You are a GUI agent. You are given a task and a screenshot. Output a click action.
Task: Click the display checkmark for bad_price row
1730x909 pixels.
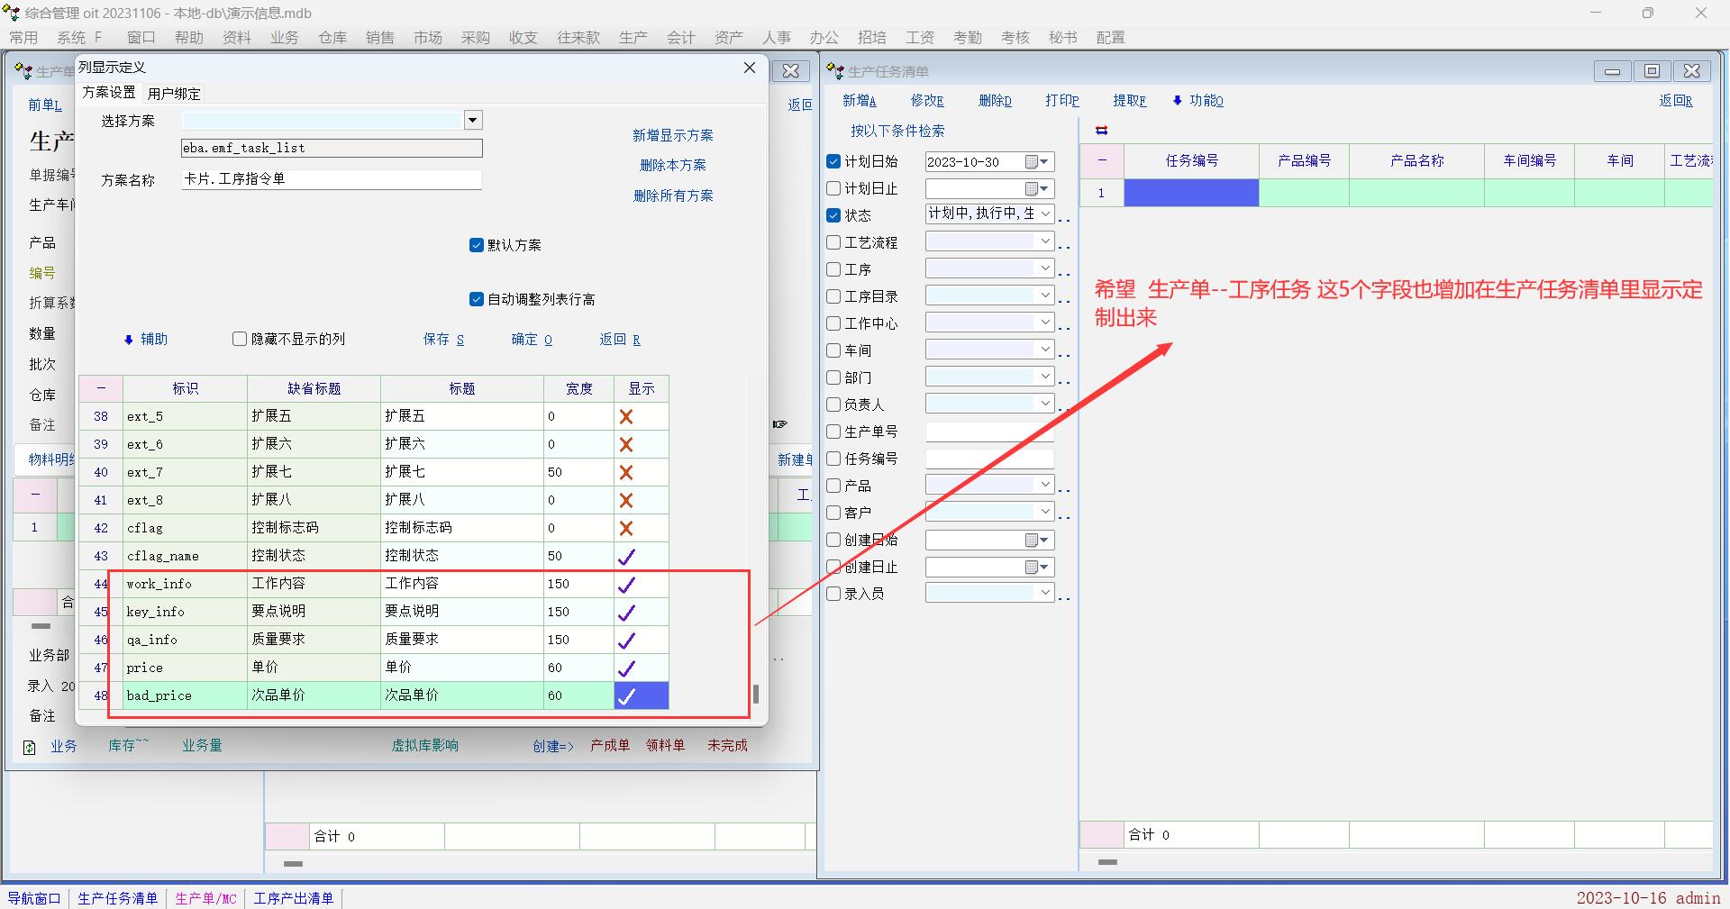627,696
